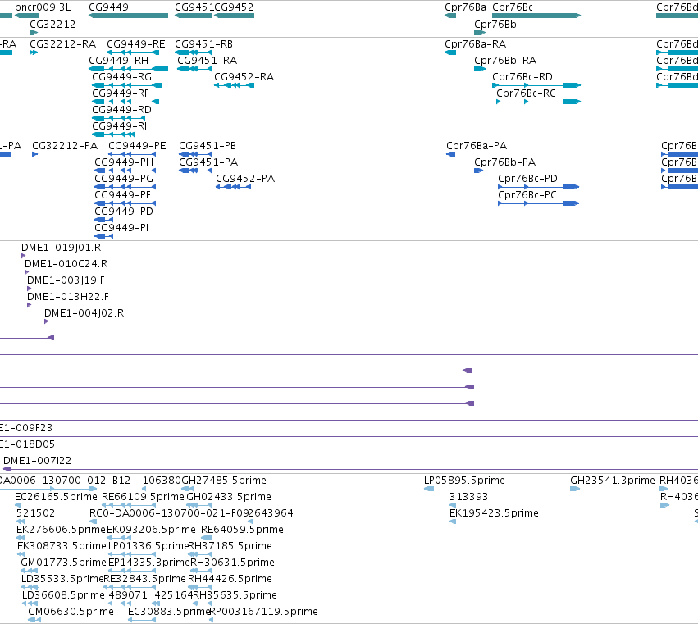Select the CG9449-PD protein label
Viewport: 698px width, 624px height.
[x=124, y=212]
